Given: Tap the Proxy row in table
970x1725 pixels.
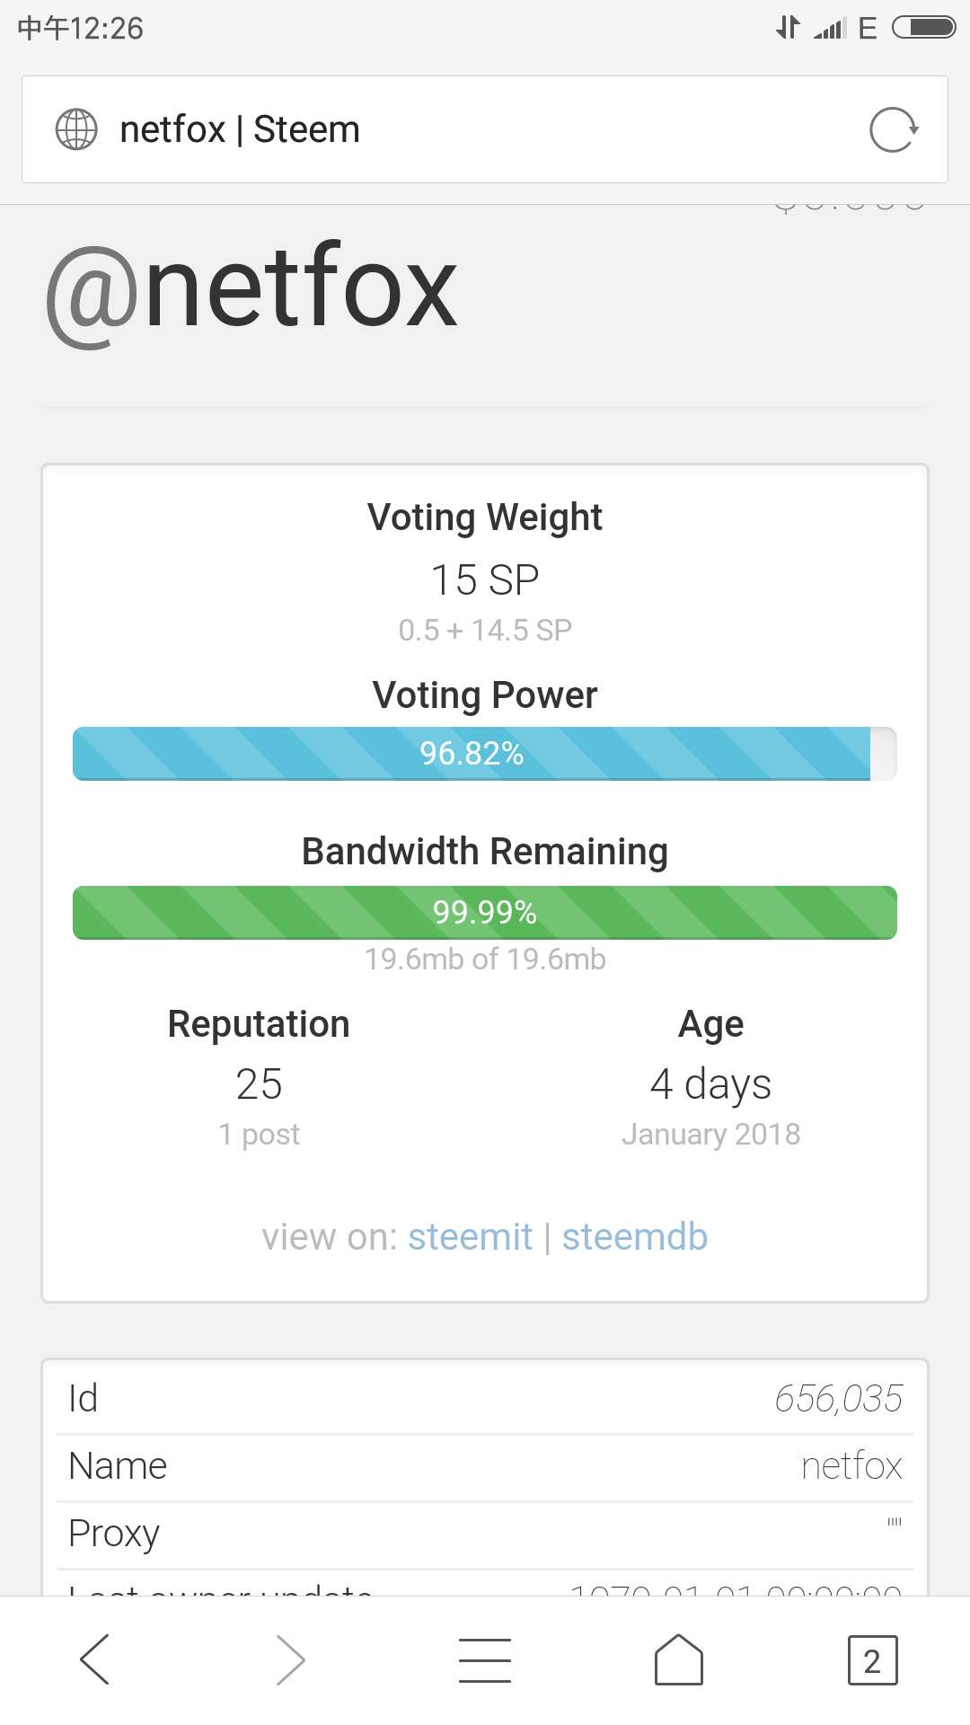Looking at the screenshot, I should click(x=485, y=1534).
